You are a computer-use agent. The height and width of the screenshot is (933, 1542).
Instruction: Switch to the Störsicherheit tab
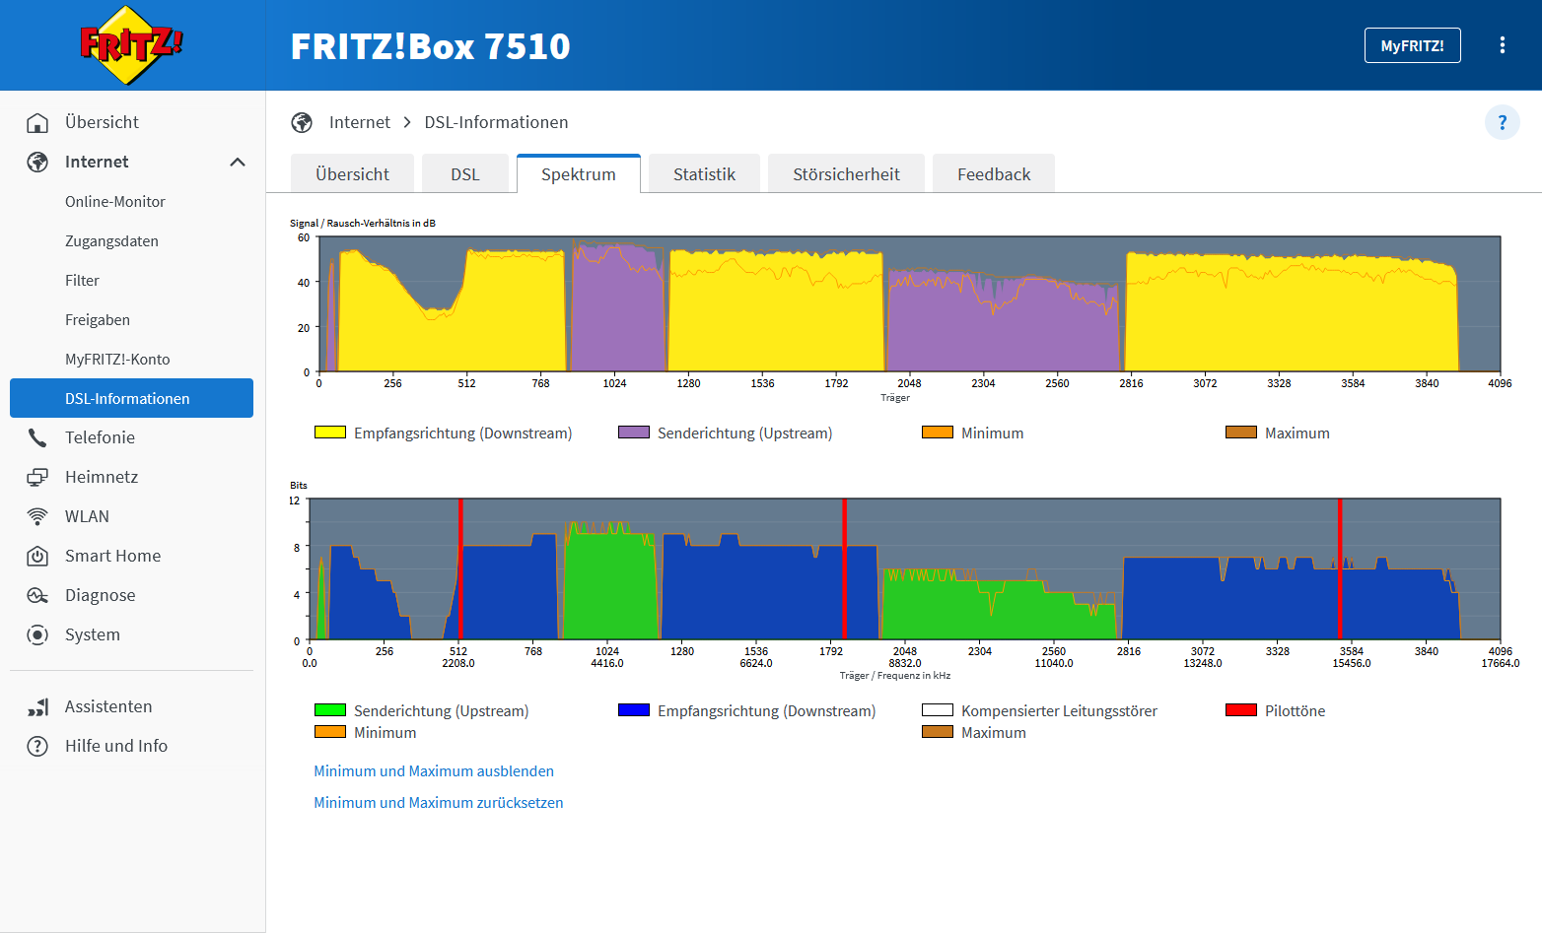[846, 174]
